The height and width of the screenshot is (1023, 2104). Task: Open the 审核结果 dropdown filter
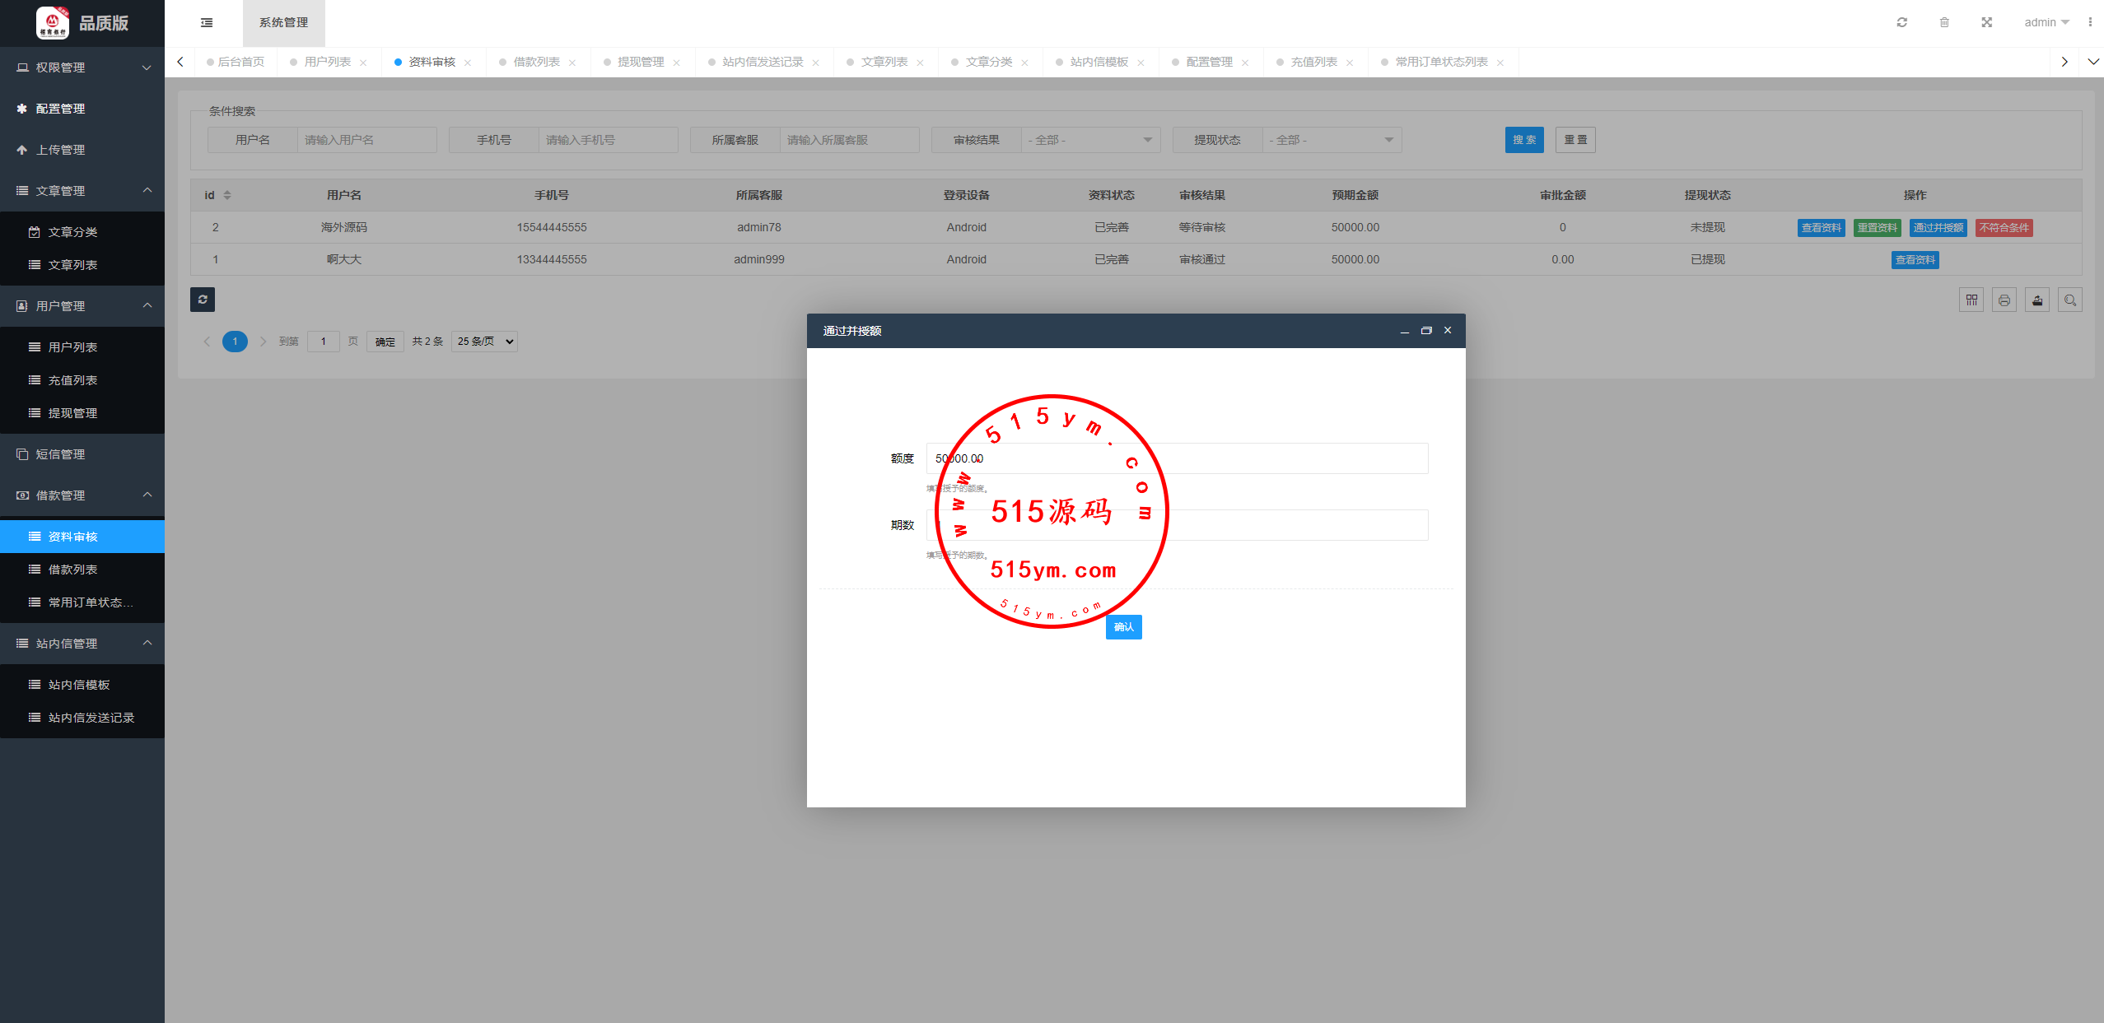point(1090,140)
